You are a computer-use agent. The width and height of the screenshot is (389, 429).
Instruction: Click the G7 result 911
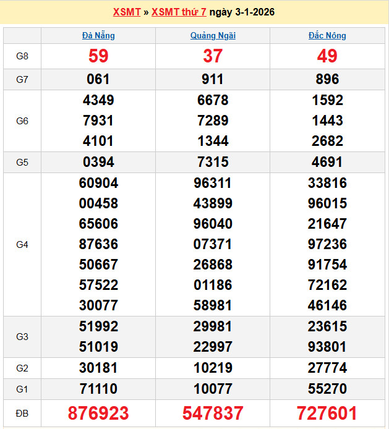tap(213, 79)
